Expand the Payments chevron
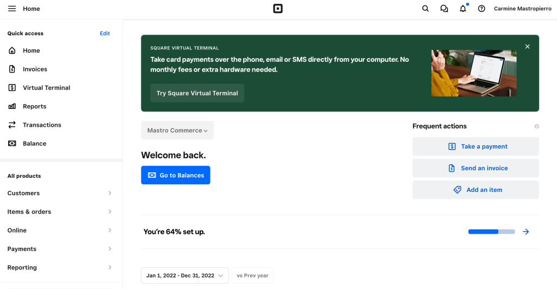The height and width of the screenshot is (289, 557). tap(110, 249)
